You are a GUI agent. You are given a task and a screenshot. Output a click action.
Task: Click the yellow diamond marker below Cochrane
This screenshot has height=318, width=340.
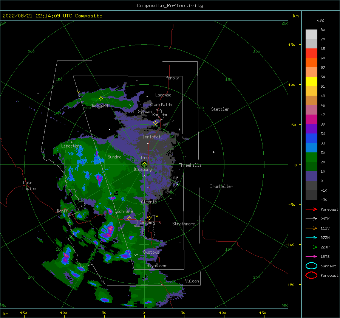(129, 218)
